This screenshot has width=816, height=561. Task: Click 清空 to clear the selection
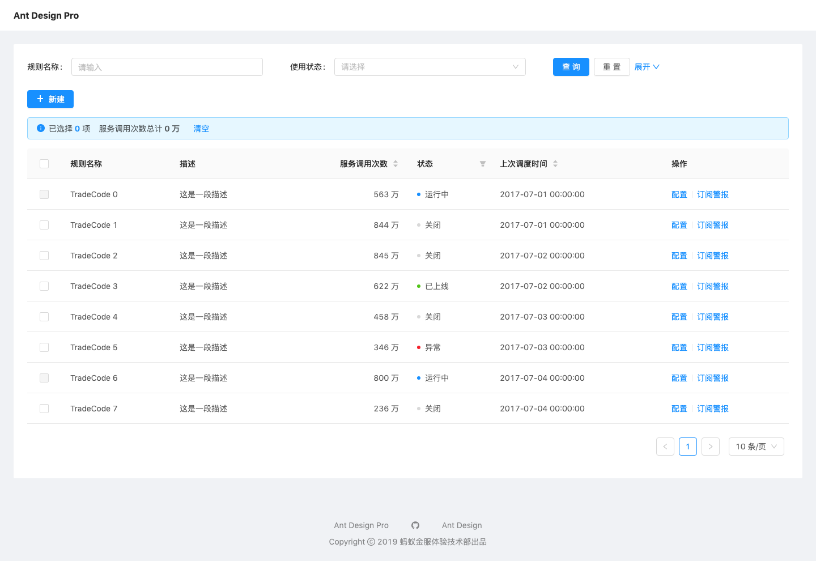(x=201, y=129)
